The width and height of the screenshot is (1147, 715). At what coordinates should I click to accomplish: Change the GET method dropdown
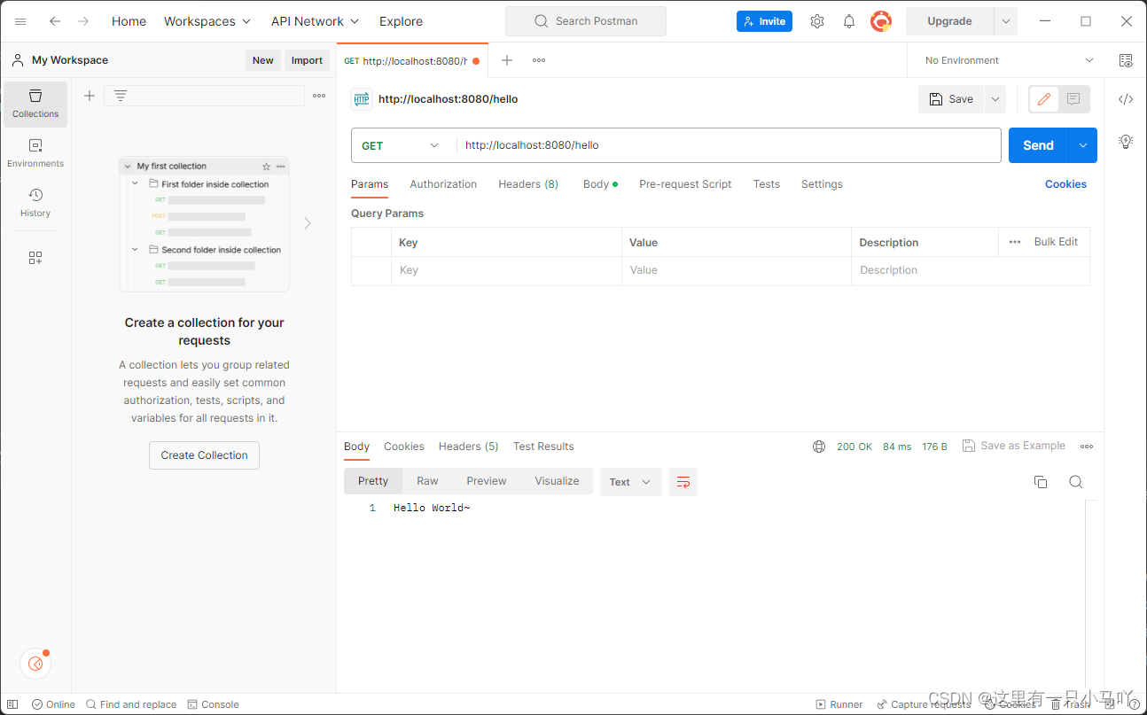point(401,145)
